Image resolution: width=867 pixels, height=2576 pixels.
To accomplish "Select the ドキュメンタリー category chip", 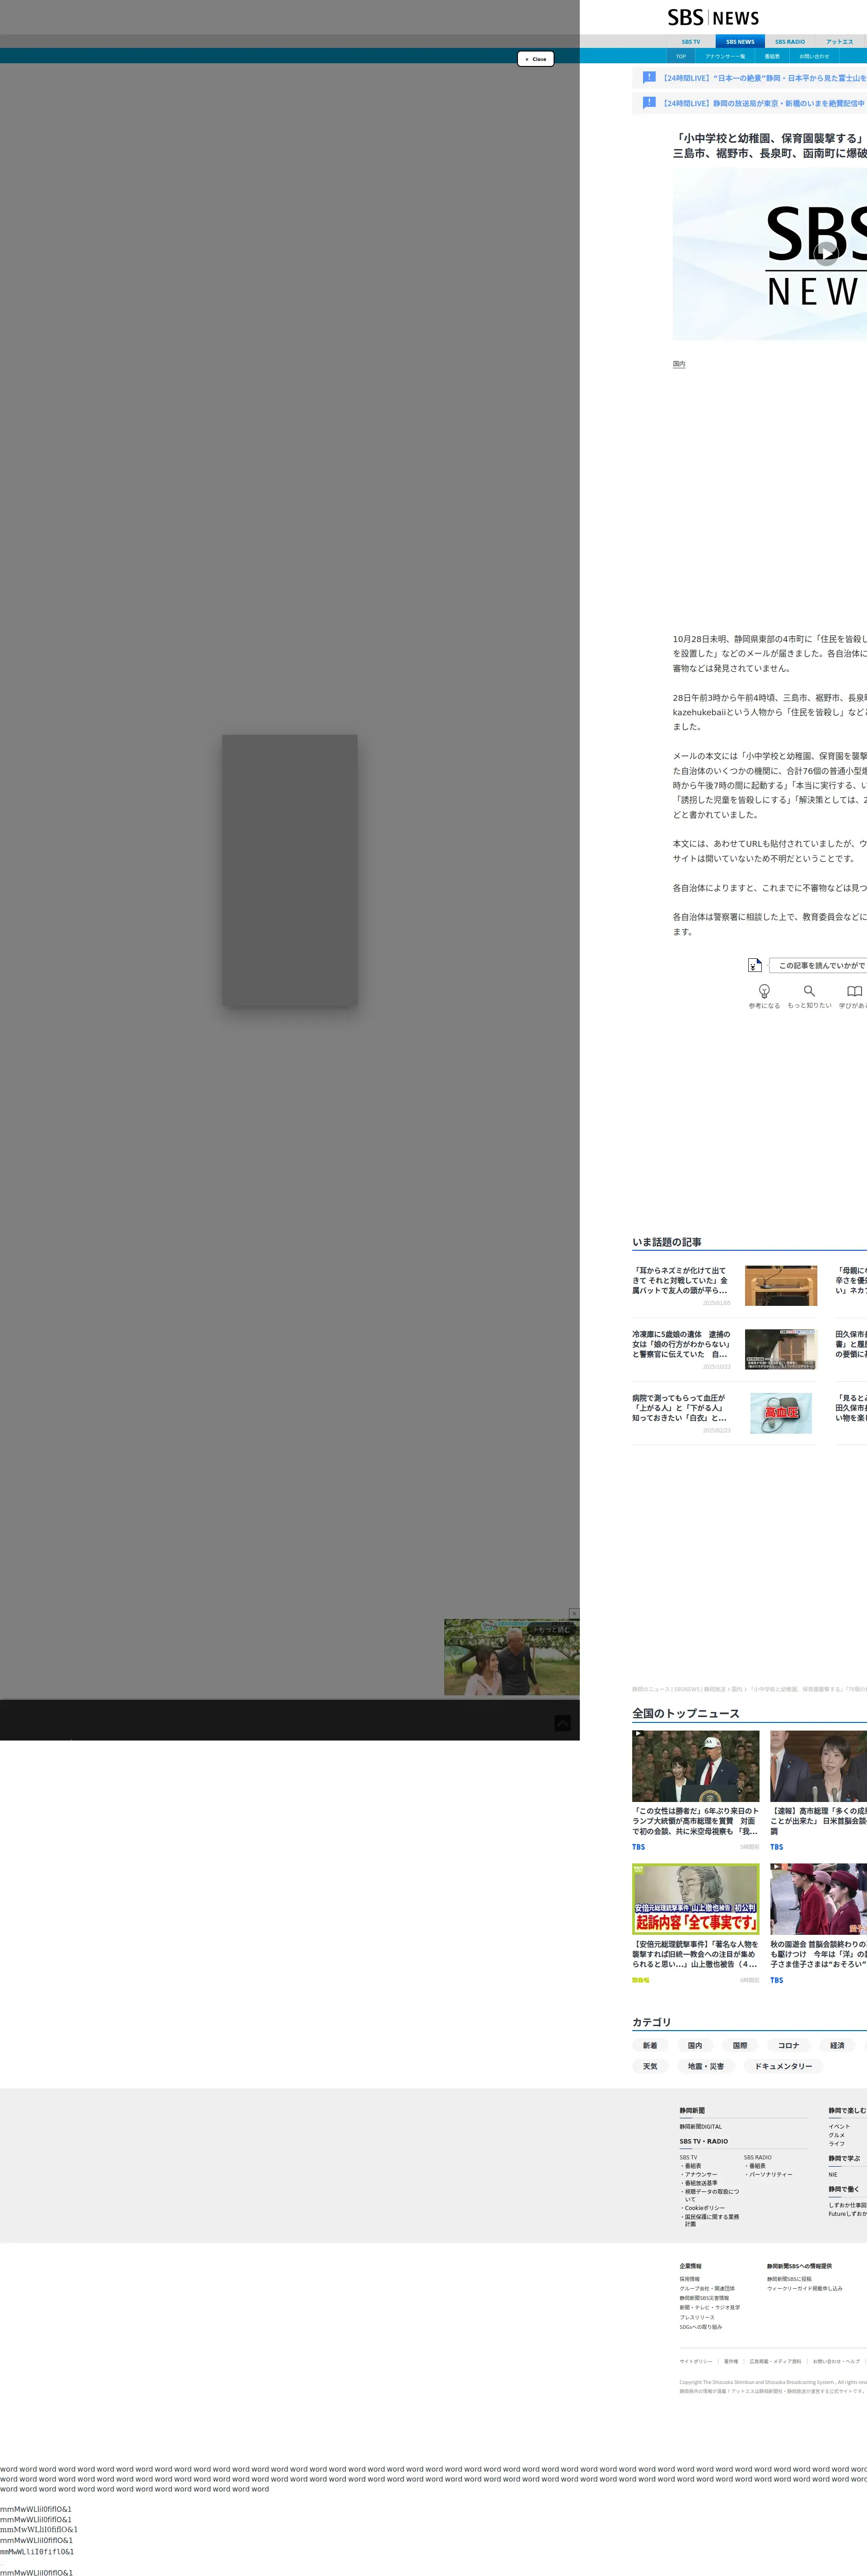I will point(783,2066).
